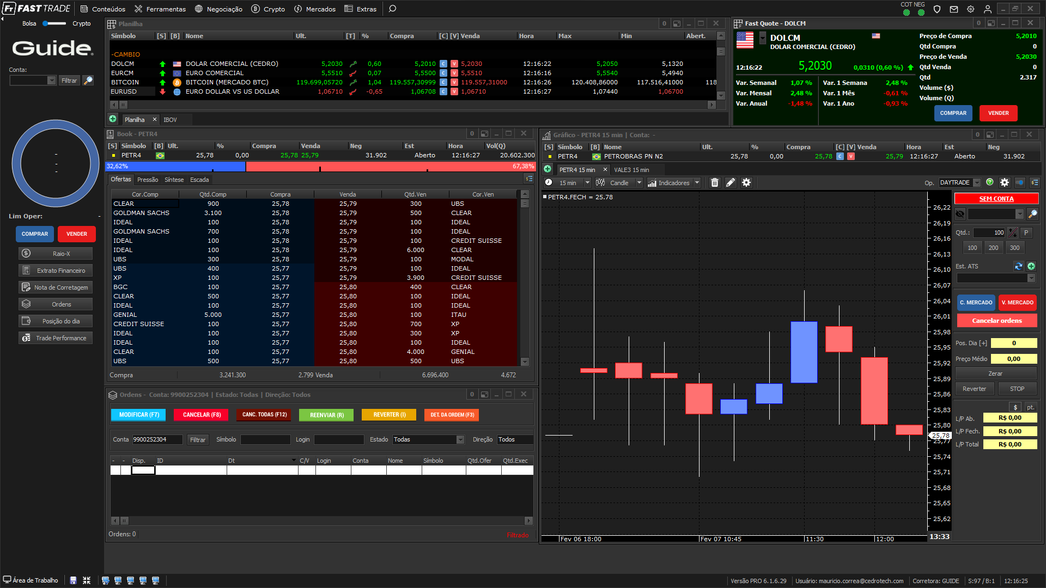Switch to first workspace monitor with checkmark
The width and height of the screenshot is (1046, 588).
(106, 580)
